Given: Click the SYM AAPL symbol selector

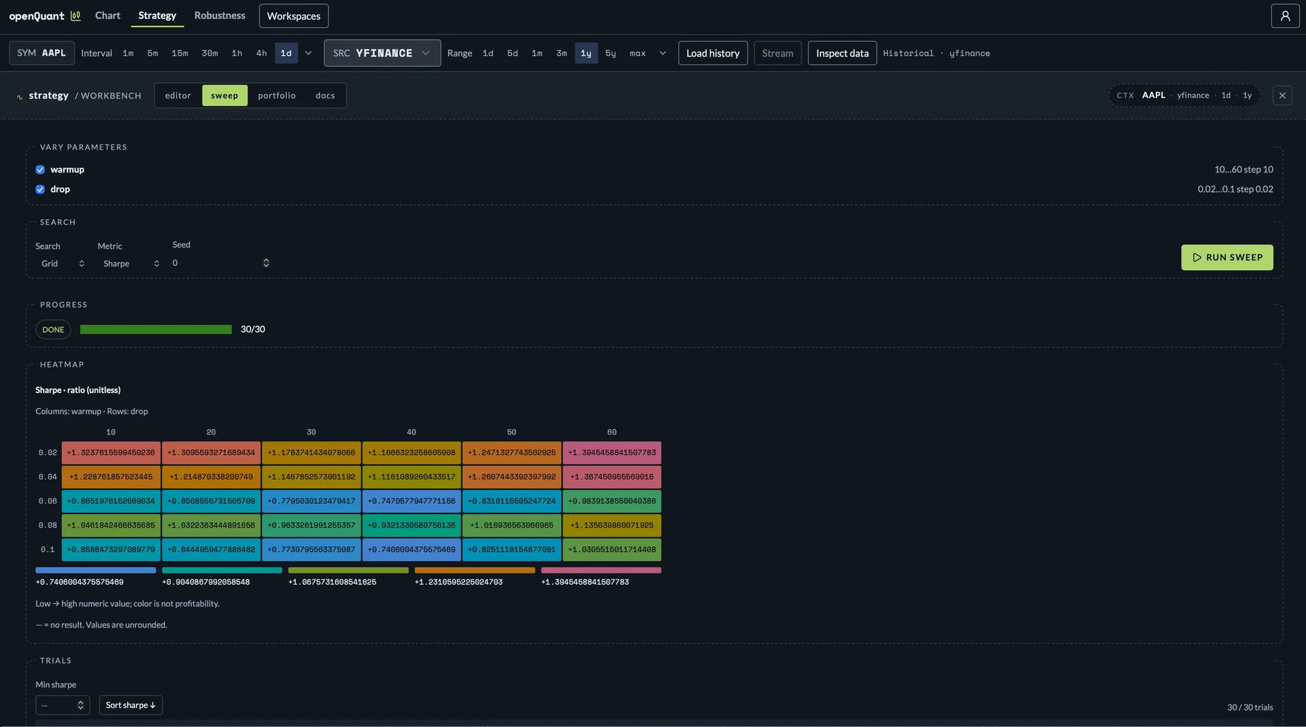Looking at the screenshot, I should (x=41, y=53).
